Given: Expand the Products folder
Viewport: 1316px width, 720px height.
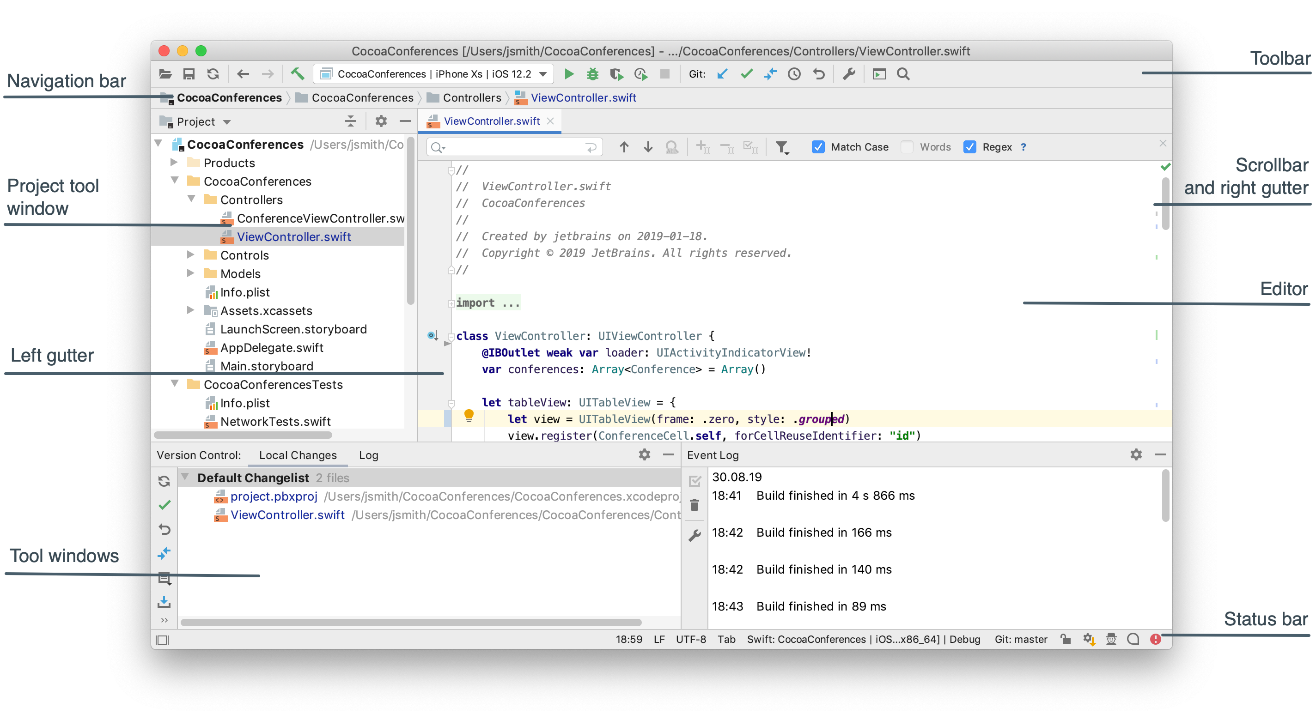Looking at the screenshot, I should [174, 163].
